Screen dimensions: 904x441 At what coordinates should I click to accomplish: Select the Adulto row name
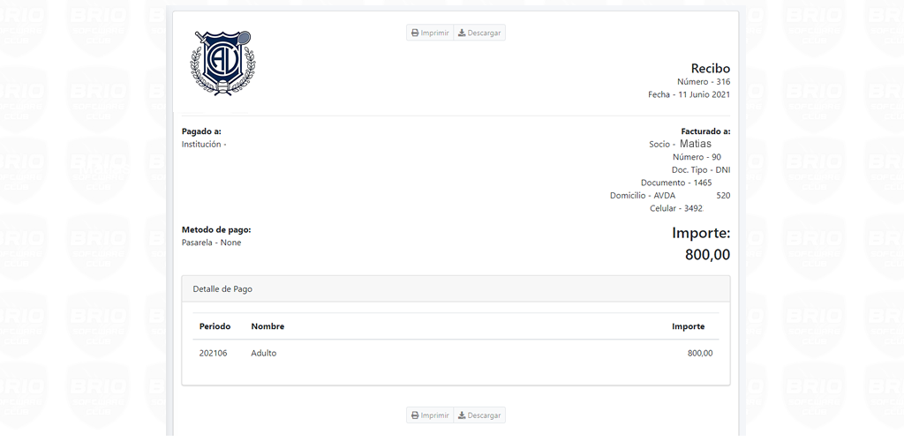point(264,353)
